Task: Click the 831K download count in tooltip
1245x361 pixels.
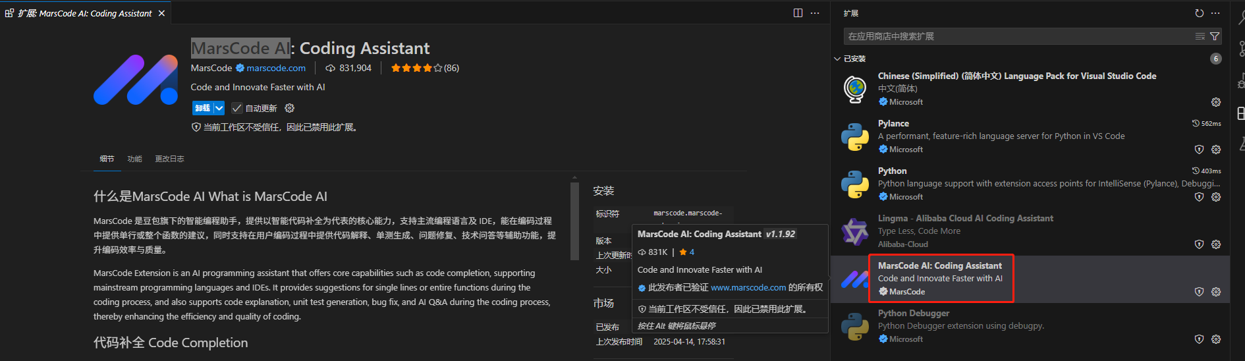Action: click(653, 252)
